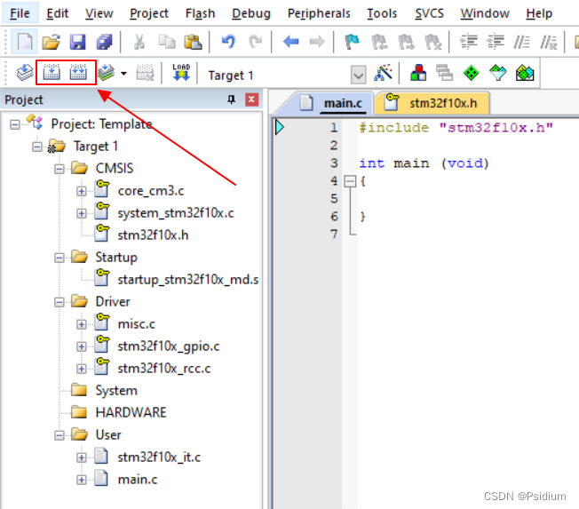Image resolution: width=579 pixels, height=509 pixels.
Task: Open the Debug menu
Action: (x=251, y=13)
